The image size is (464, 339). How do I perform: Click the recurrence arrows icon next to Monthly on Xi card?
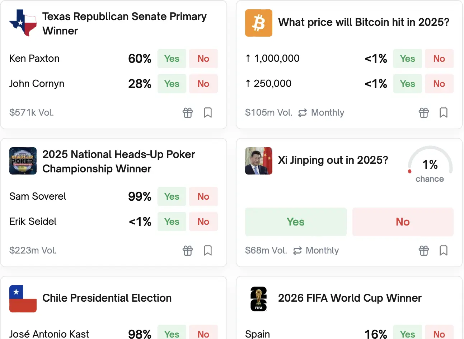[x=297, y=250]
